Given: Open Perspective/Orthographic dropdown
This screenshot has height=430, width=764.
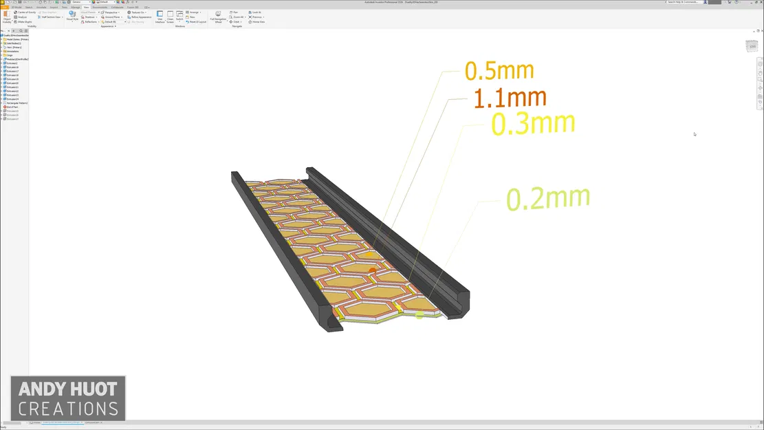Looking at the screenshot, I should point(109,12).
